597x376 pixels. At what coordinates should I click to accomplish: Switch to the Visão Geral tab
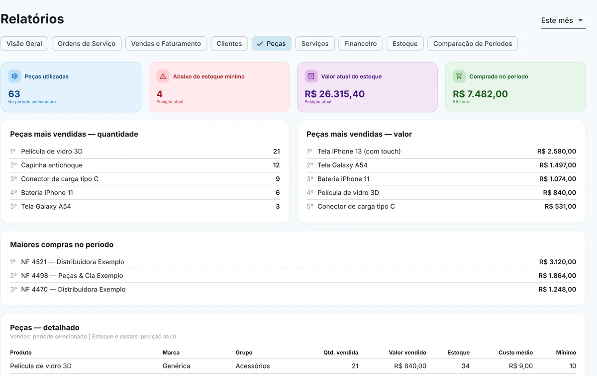click(x=24, y=44)
